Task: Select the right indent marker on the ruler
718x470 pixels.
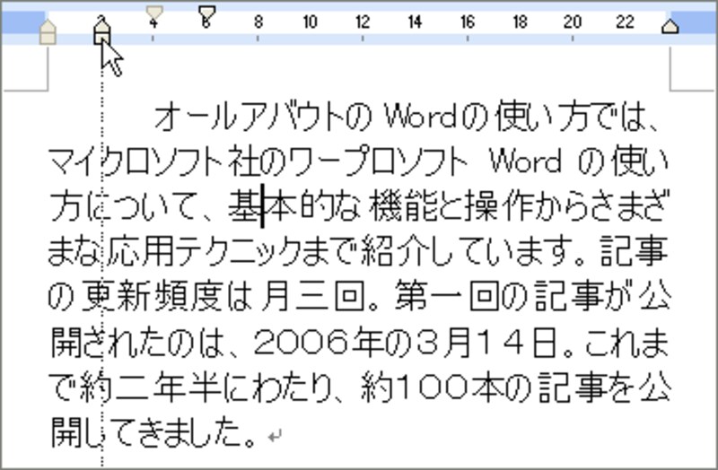Action: [670, 26]
